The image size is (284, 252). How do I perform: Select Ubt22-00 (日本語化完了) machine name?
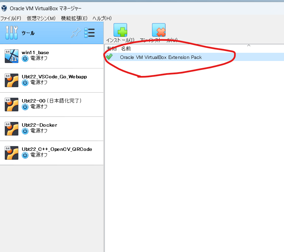coord(52,101)
